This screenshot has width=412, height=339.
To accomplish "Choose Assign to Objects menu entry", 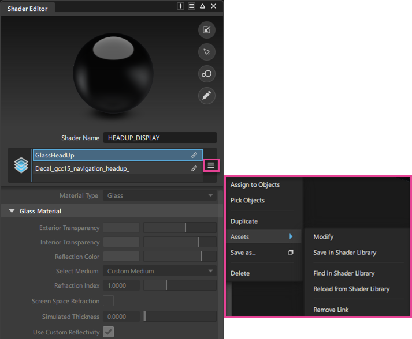I will [x=255, y=184].
